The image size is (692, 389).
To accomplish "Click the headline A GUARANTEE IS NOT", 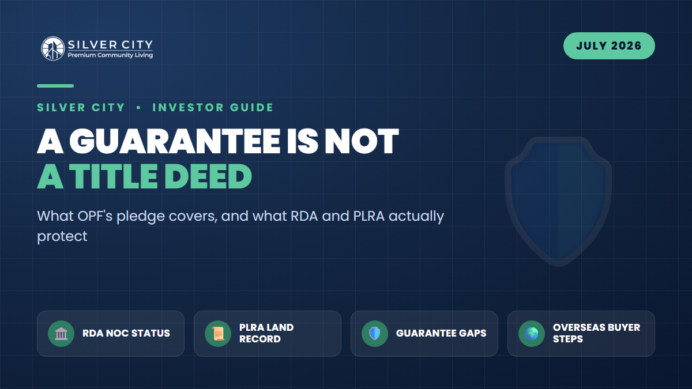I will point(218,141).
